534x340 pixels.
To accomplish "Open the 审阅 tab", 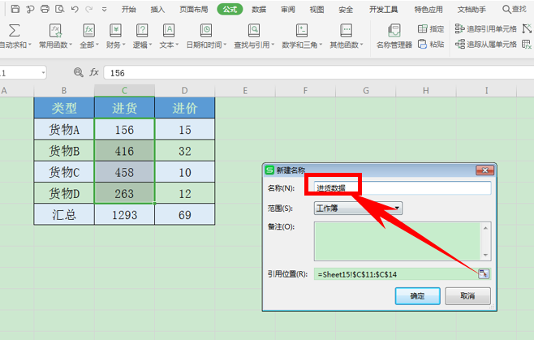I will [288, 9].
